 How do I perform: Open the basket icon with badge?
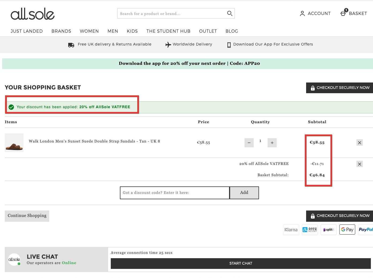click(344, 13)
